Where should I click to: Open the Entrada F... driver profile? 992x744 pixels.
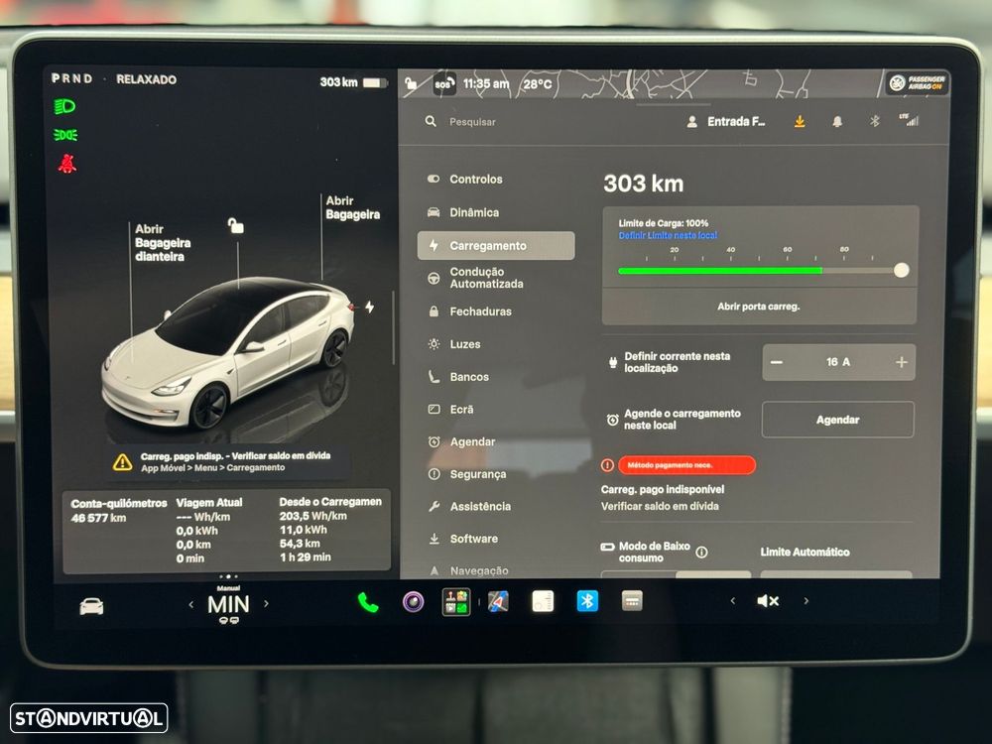[726, 121]
